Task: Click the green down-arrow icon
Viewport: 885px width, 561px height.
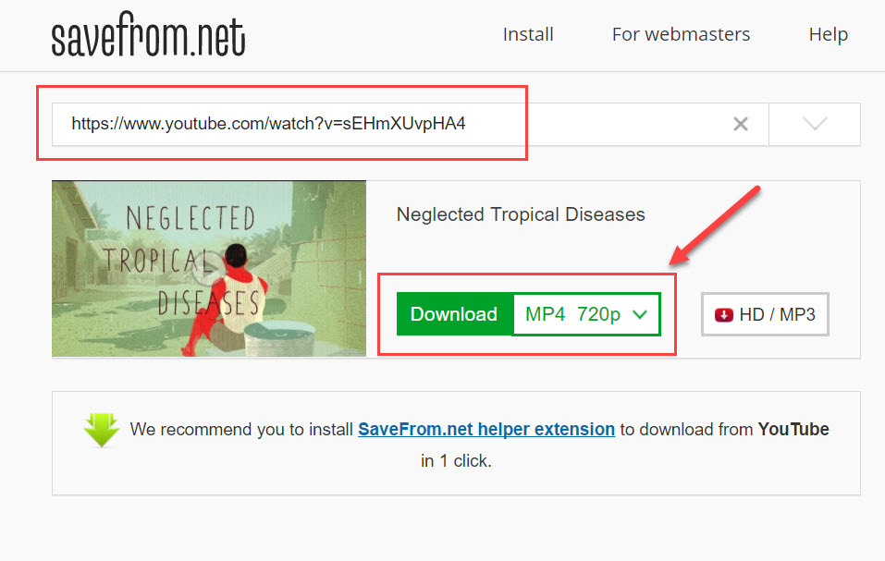Action: pos(102,430)
